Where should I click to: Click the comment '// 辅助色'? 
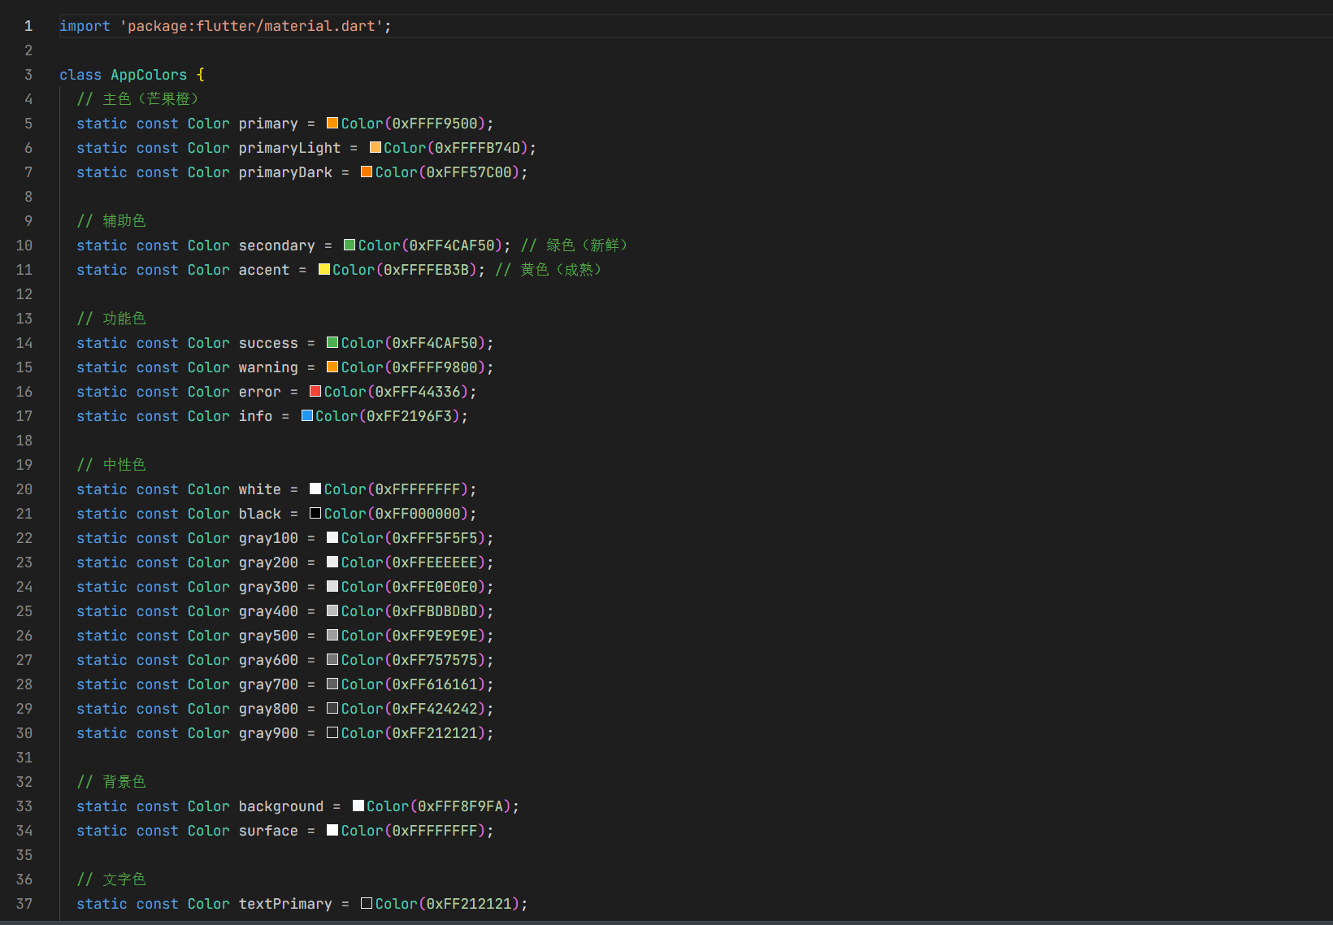(x=111, y=221)
